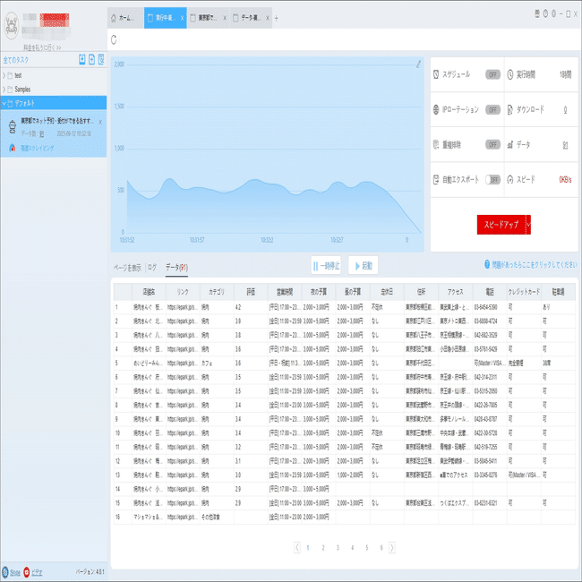The width and height of the screenshot is (582, 582).
Task: Click the third sidebar toolbar icon beside 全てのタスク
Action: [x=101, y=59]
